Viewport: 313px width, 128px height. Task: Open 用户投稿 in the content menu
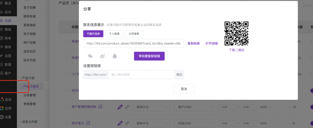click(x=30, y=43)
